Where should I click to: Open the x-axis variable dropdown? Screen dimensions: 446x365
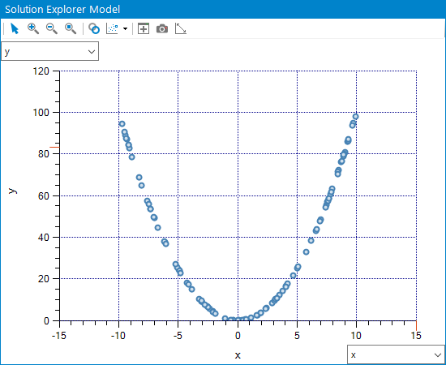pyautogui.click(x=396, y=354)
